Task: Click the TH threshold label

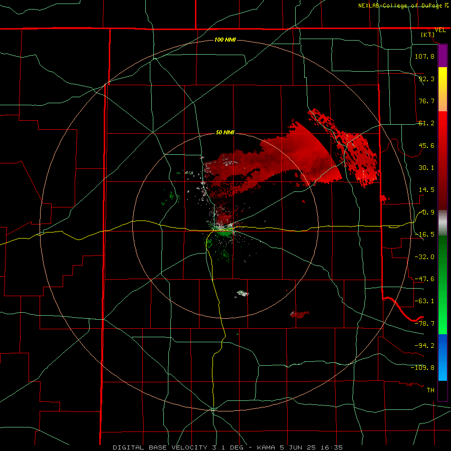Action: tap(430, 390)
